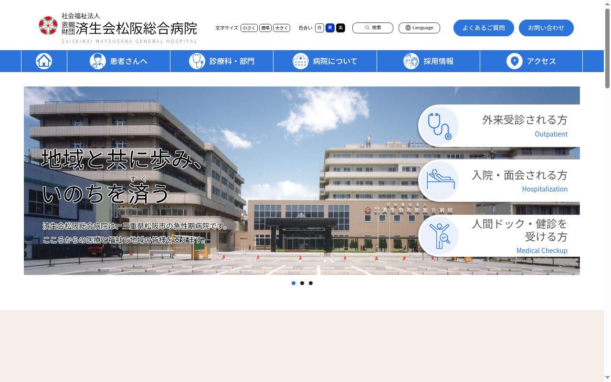Click the staff icon beside 採用情報

tap(411, 61)
